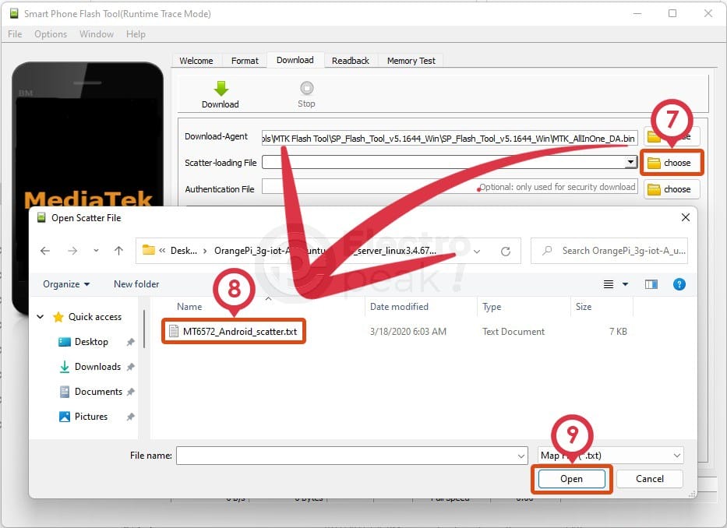Click the File name input field

tap(351, 456)
